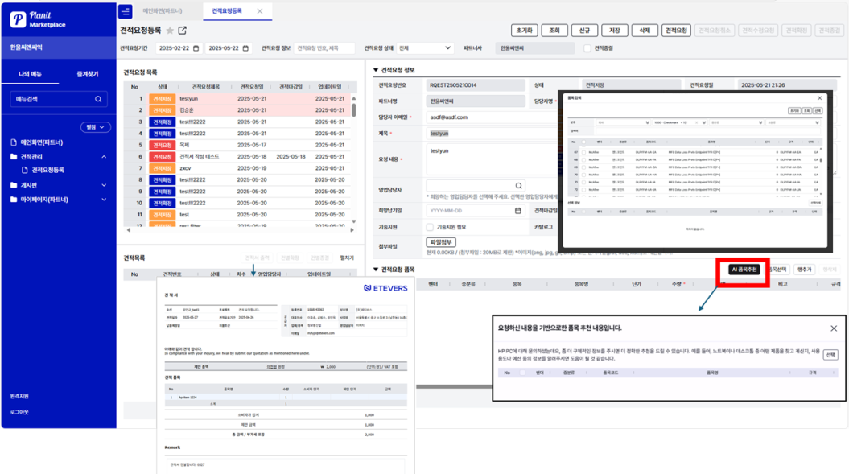This screenshot has height=474, width=849.
Task: Click 원격지원 link in sidebar
Action: [19, 397]
